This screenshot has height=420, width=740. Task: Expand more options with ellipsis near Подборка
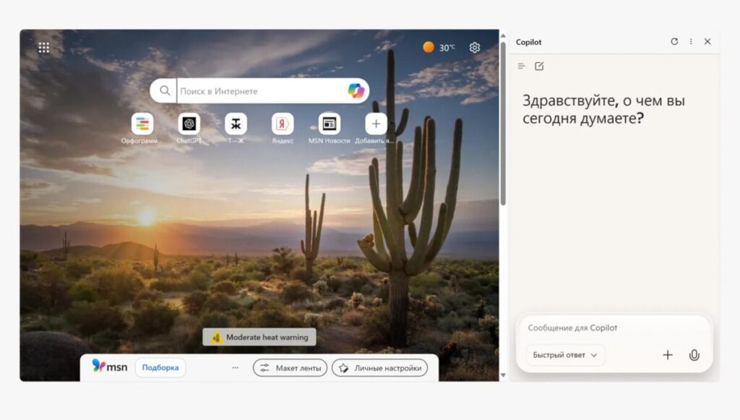[x=235, y=367]
